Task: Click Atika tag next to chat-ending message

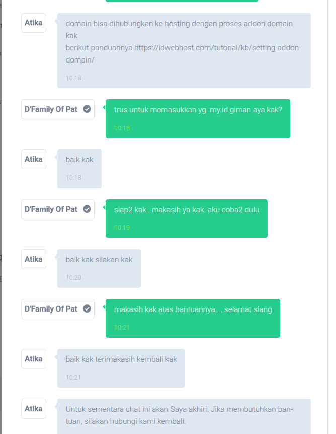Action: [x=34, y=409]
